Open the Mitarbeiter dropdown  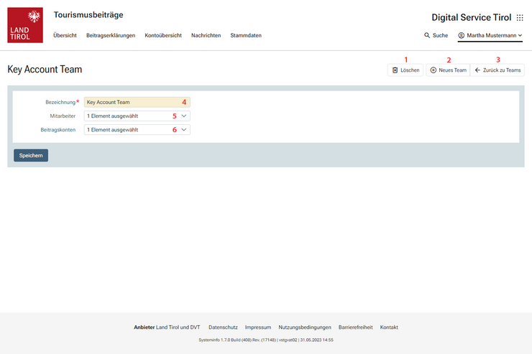coord(184,116)
